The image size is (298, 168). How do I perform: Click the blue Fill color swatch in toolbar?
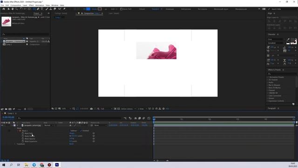(88, 9)
